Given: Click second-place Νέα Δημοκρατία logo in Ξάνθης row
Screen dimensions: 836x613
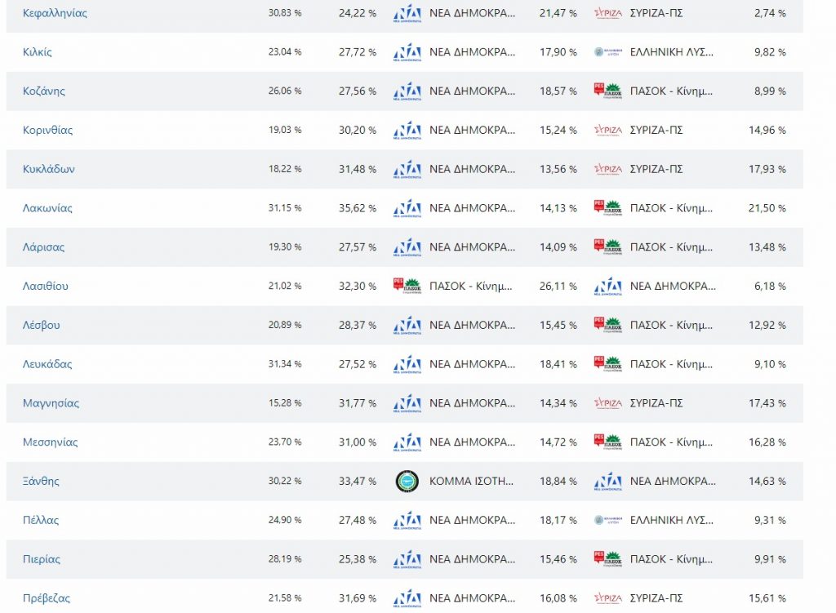Looking at the screenshot, I should [x=607, y=482].
